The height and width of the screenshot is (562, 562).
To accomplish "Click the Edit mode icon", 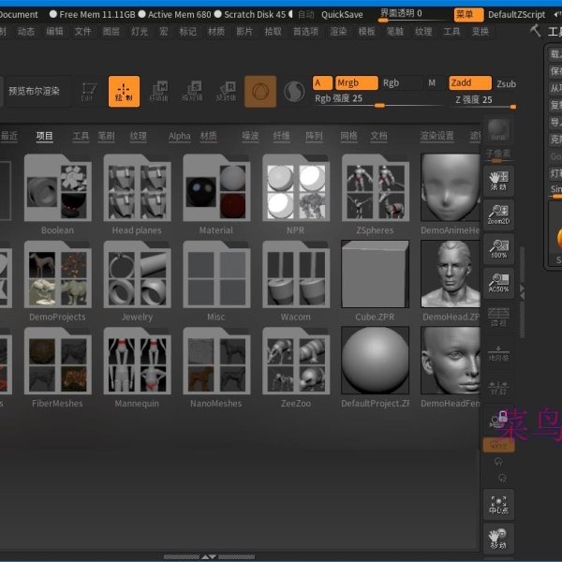I will pos(88,91).
